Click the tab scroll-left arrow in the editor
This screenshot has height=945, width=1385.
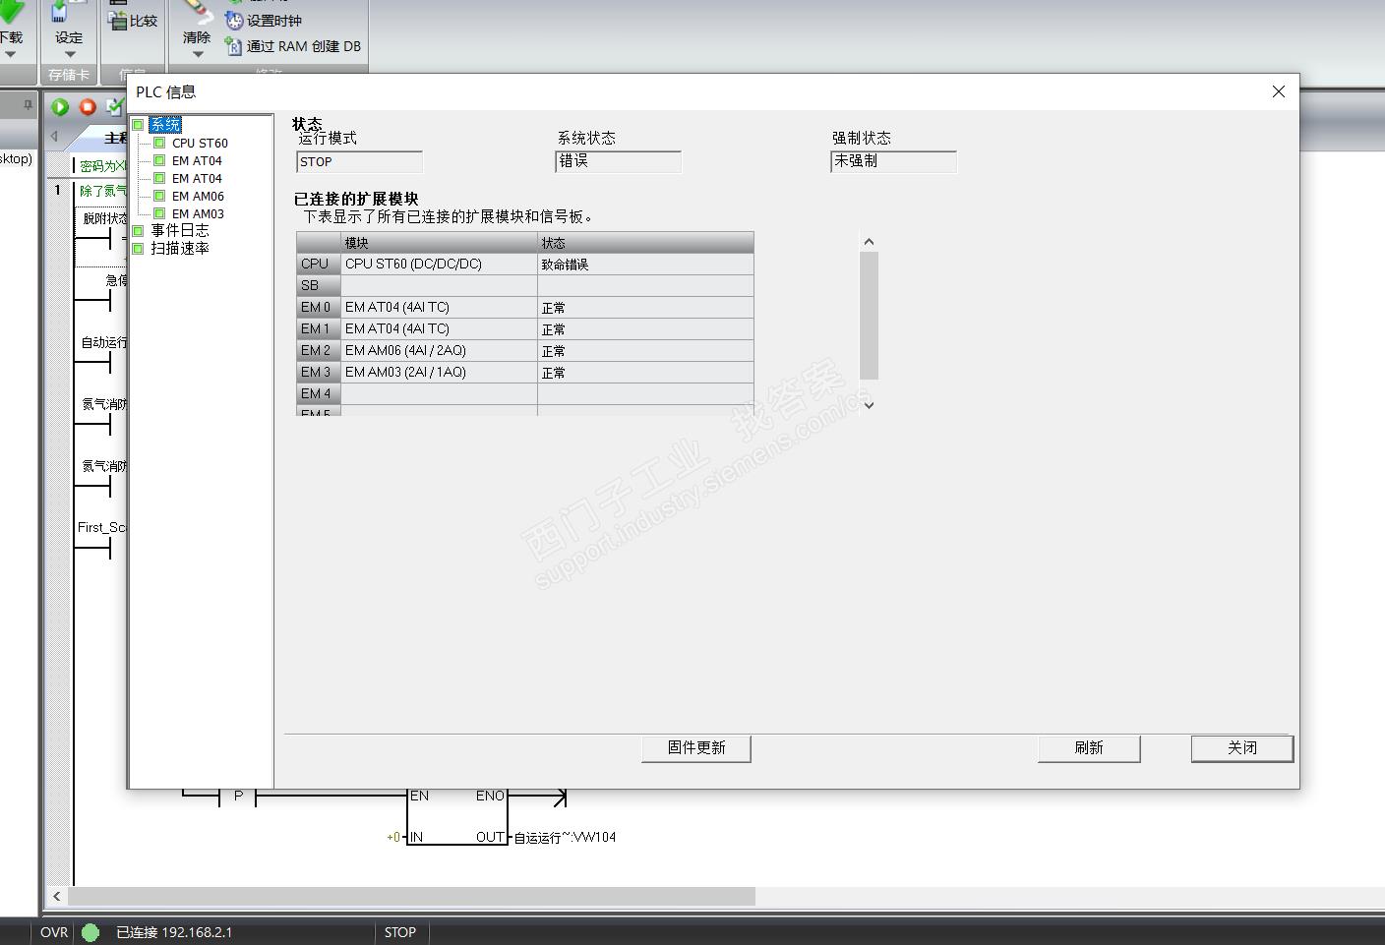tap(54, 137)
